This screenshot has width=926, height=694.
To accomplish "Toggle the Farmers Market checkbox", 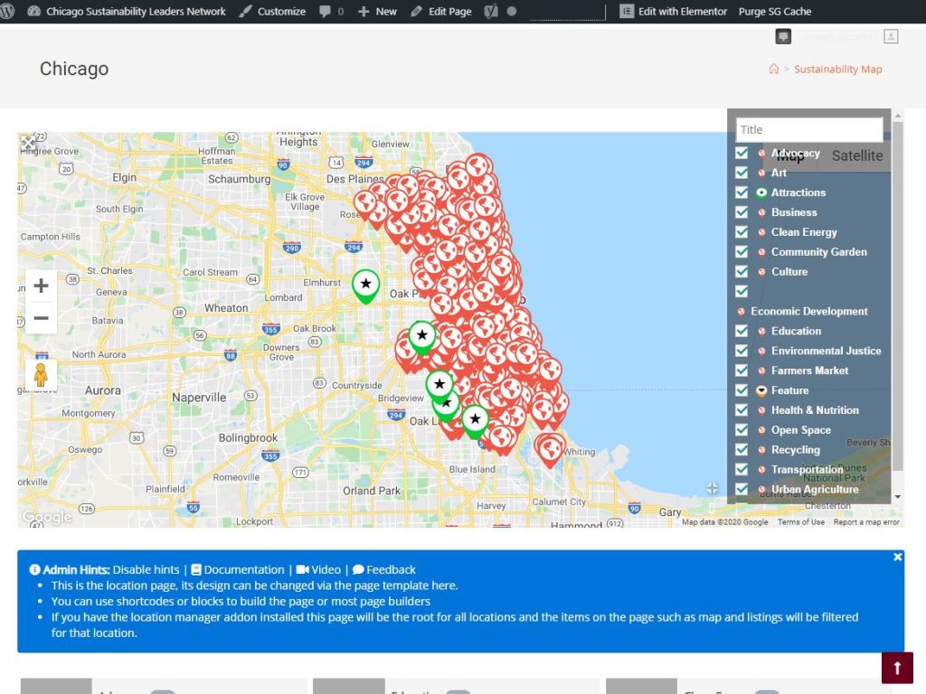I will (742, 370).
